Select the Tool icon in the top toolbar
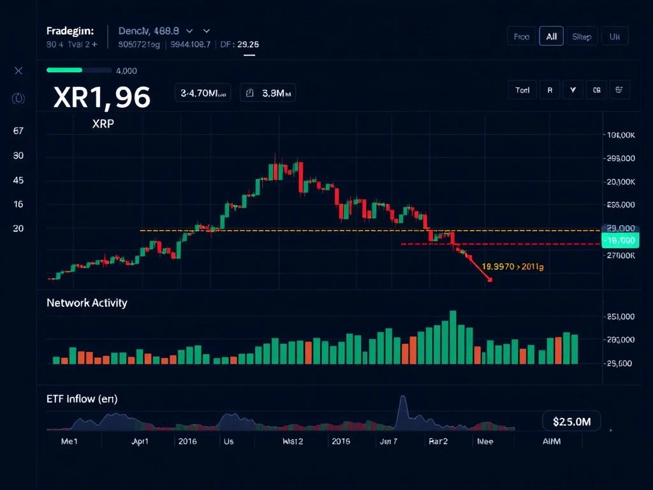653x490 pixels. coord(522,90)
